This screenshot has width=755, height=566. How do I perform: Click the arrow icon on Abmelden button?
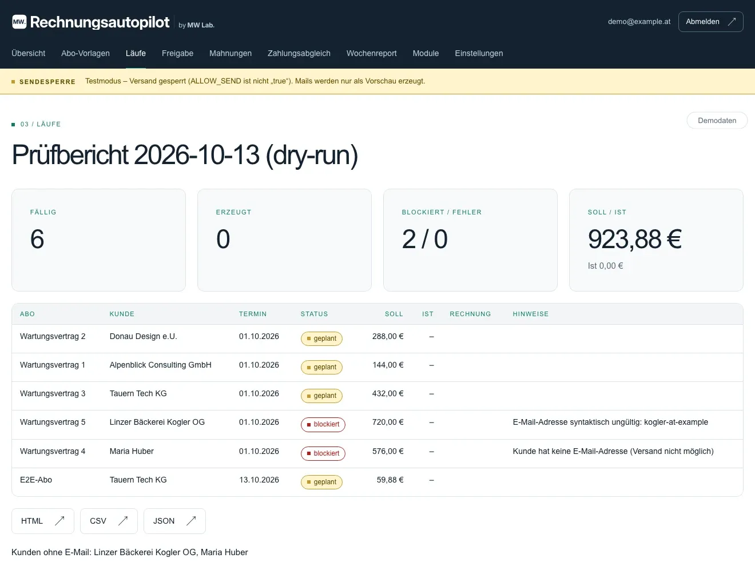(732, 22)
